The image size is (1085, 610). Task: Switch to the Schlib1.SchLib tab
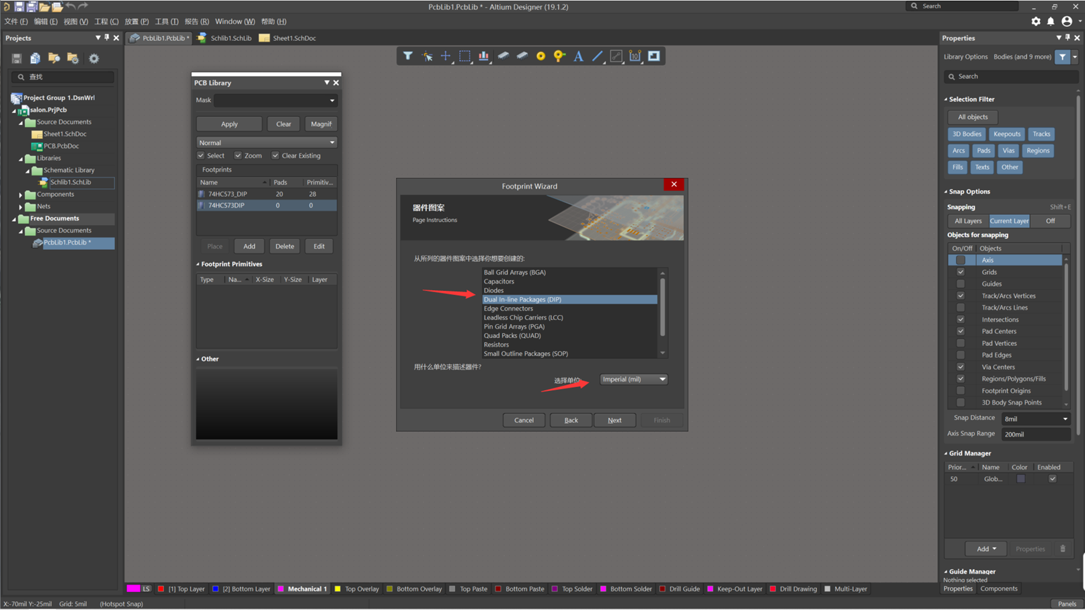tap(225, 38)
